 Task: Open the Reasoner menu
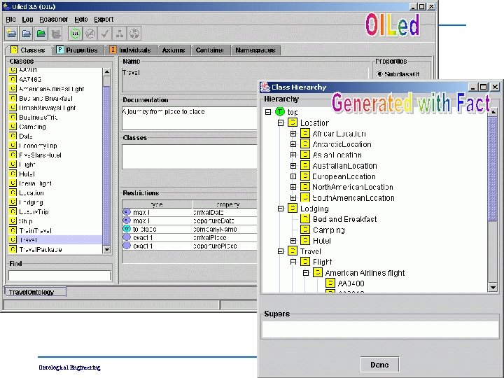(x=54, y=20)
